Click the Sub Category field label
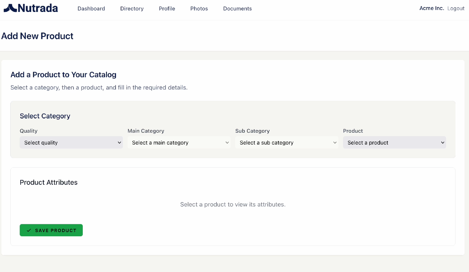Image resolution: width=469 pixels, height=272 pixels. 253,131
